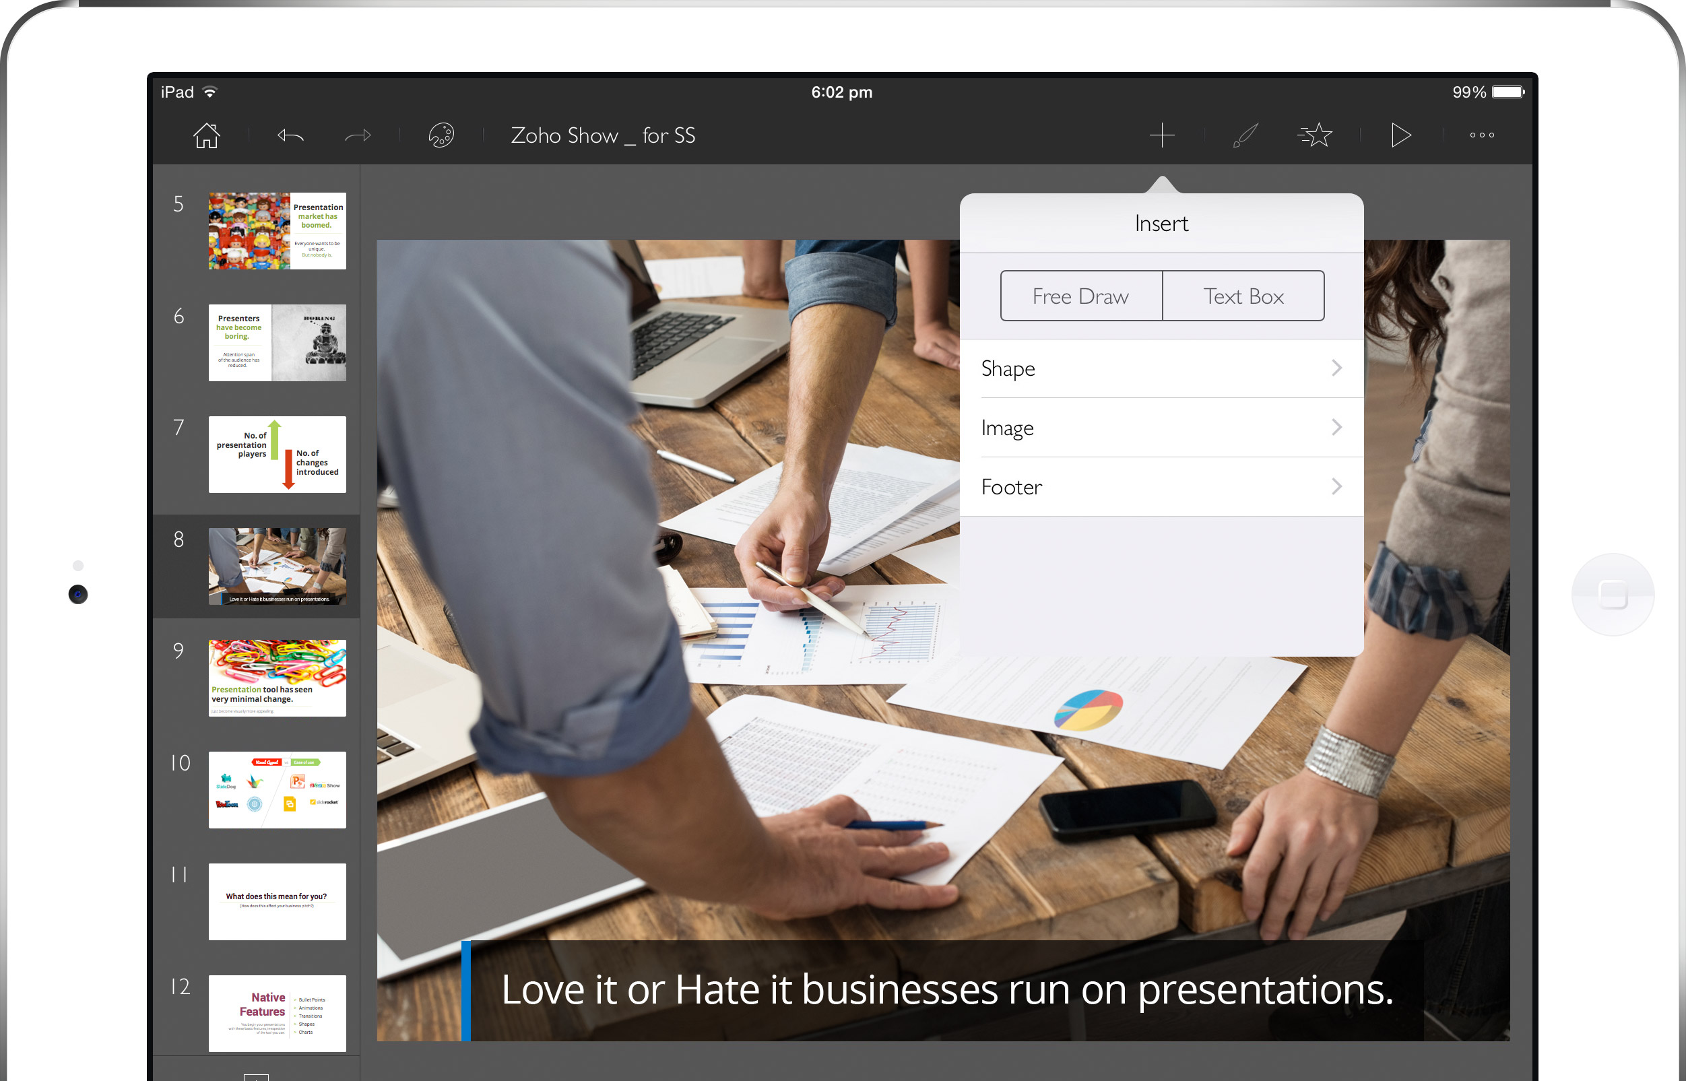This screenshot has width=1686, height=1081.
Task: Tap the Home icon in toolbar
Action: point(206,135)
